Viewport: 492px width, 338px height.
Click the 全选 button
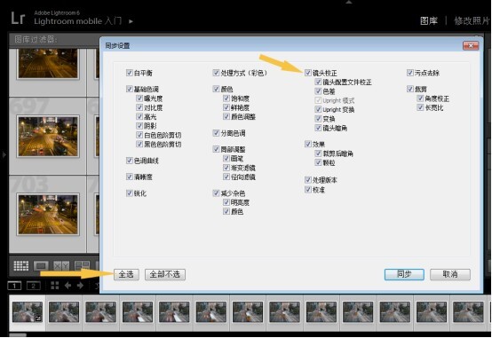tap(126, 274)
